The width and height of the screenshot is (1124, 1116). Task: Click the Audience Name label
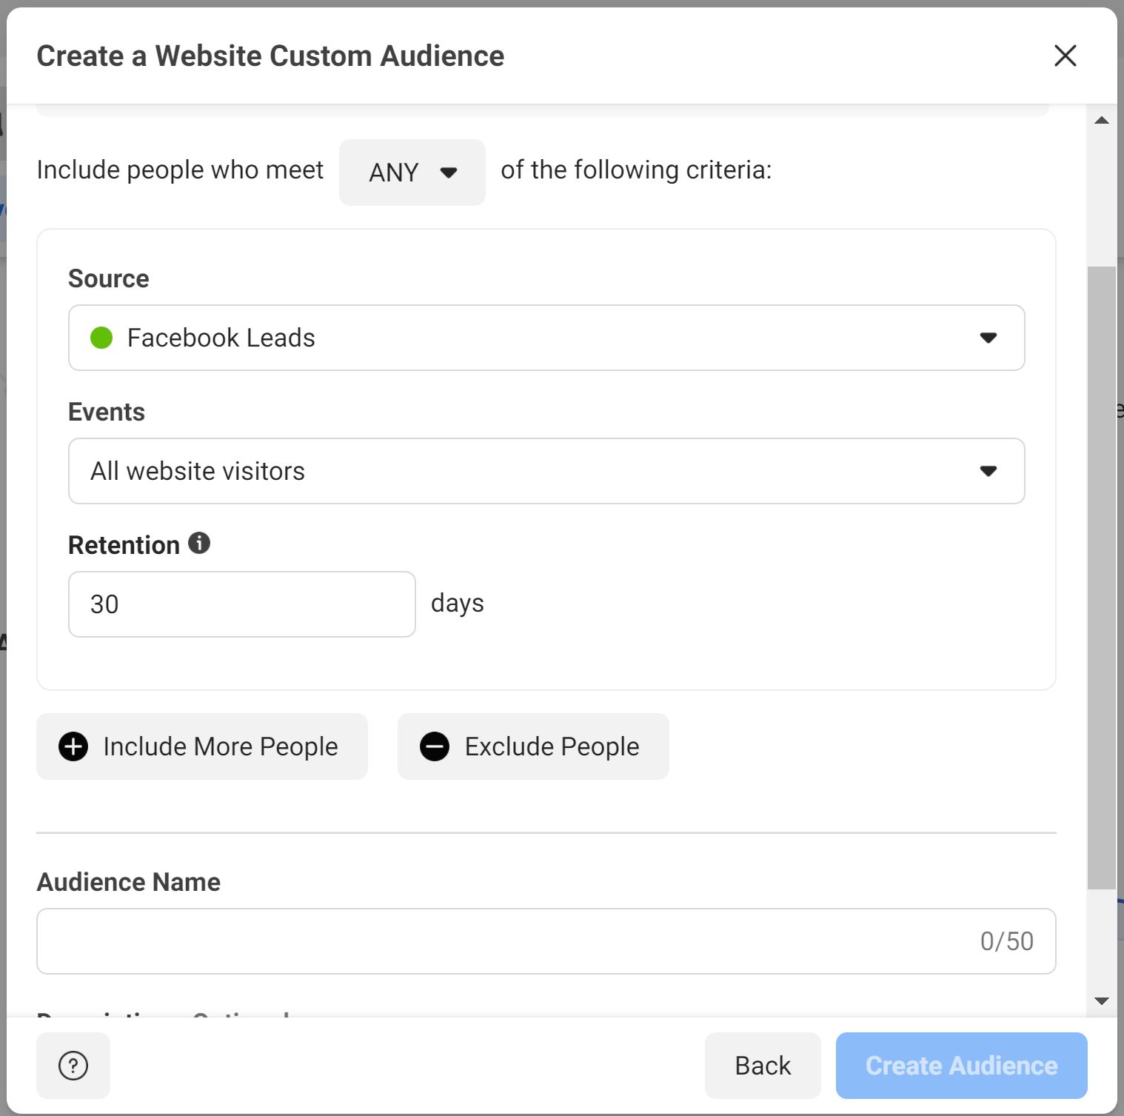pyautogui.click(x=129, y=882)
